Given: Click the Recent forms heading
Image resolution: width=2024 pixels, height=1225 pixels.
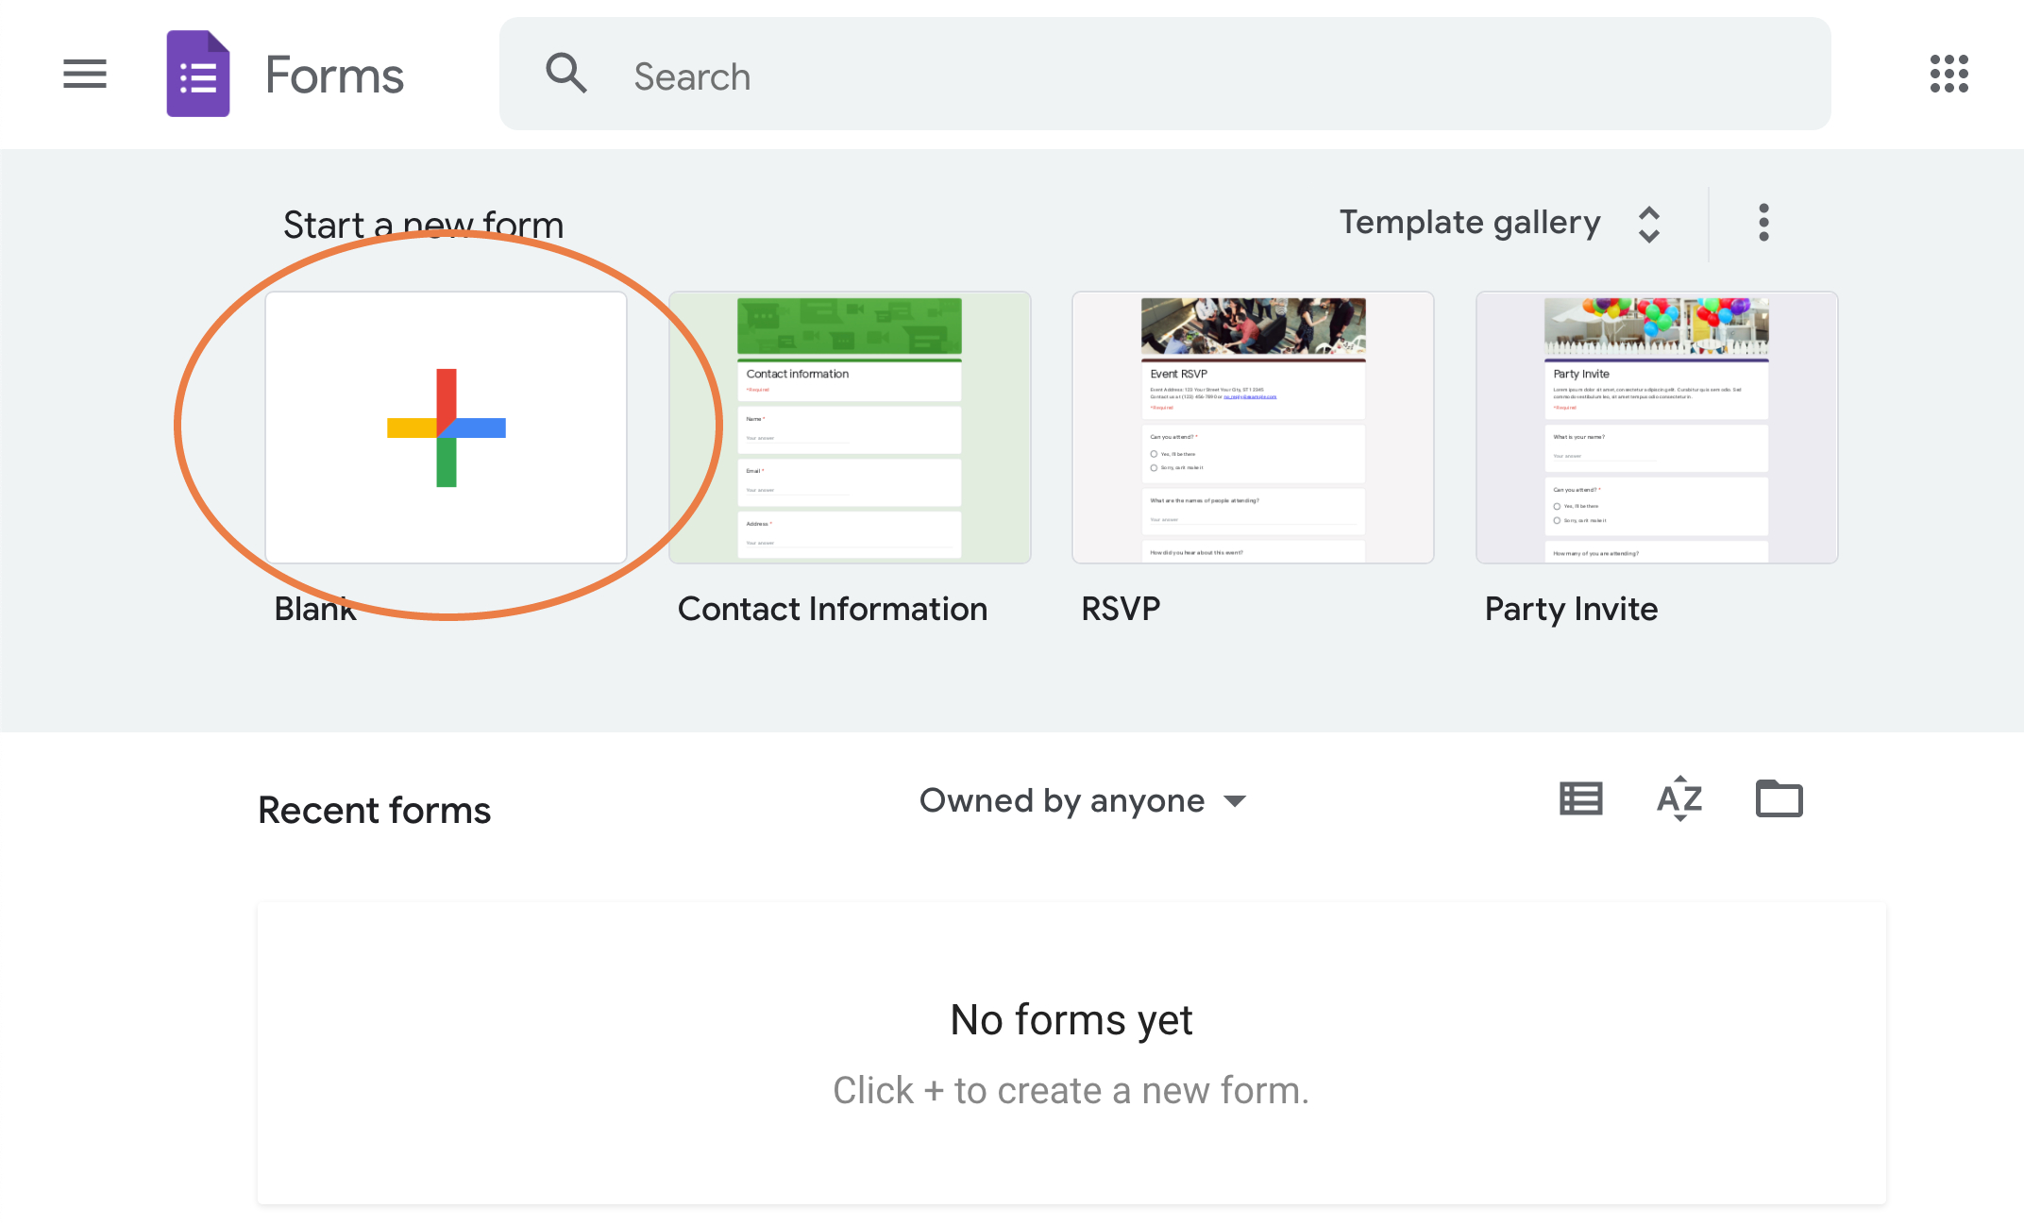Looking at the screenshot, I should pos(375,810).
